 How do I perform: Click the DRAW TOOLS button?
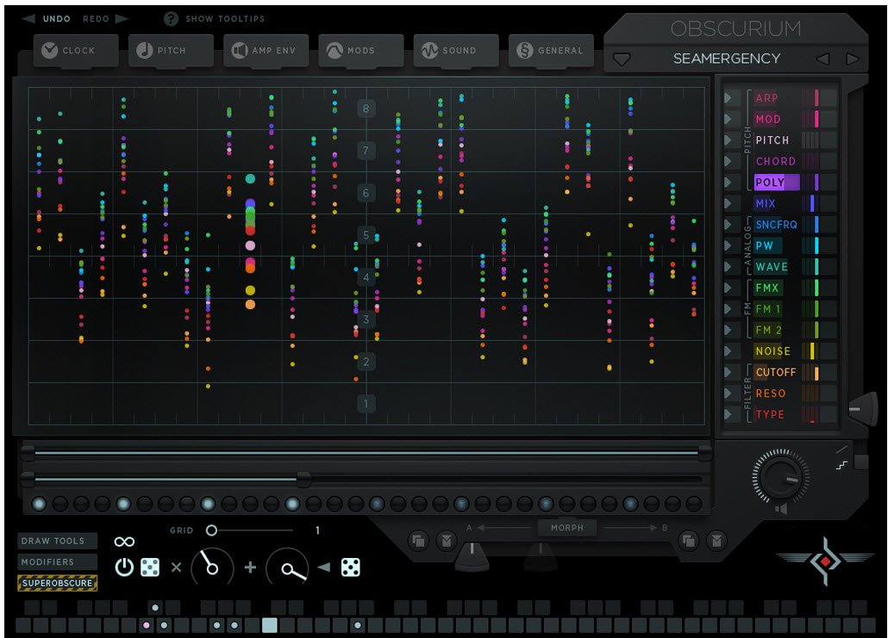(57, 541)
